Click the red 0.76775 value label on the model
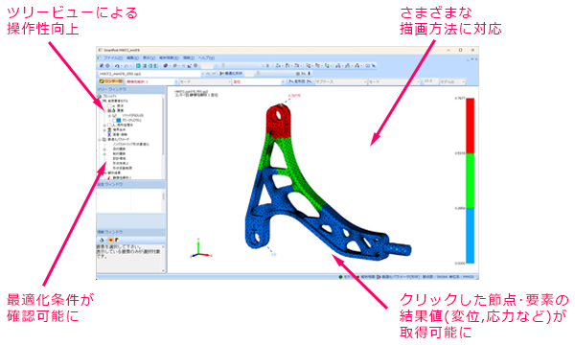Screen dimensions: 575x345 (294, 96)
